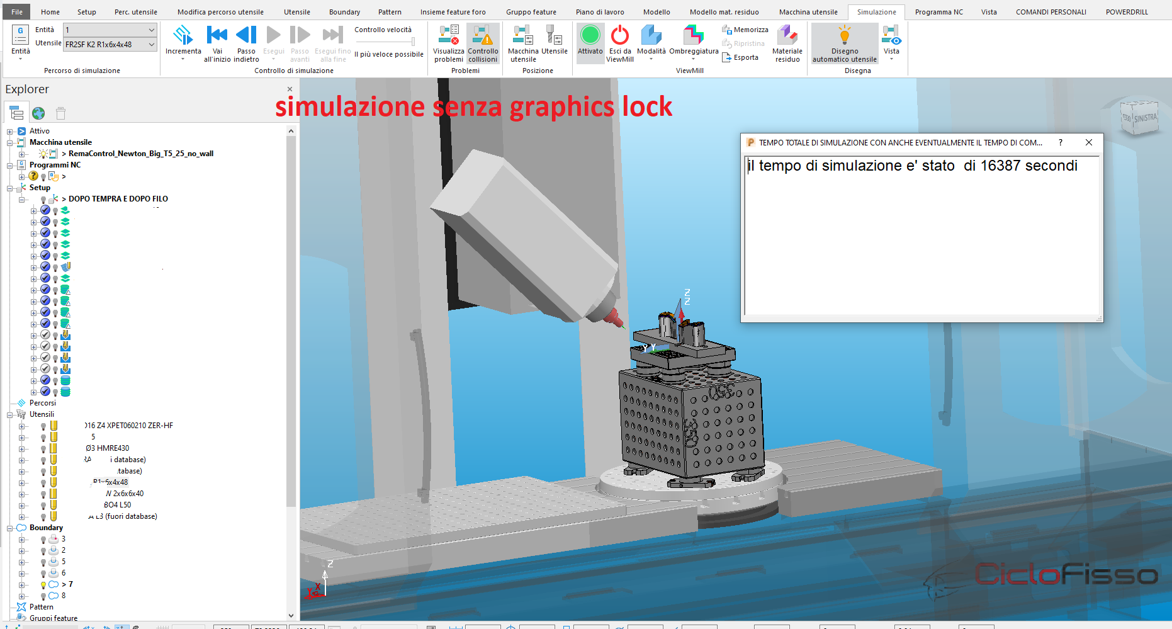Click the Passo indietro step back icon
The width and height of the screenshot is (1172, 629).
click(246, 36)
